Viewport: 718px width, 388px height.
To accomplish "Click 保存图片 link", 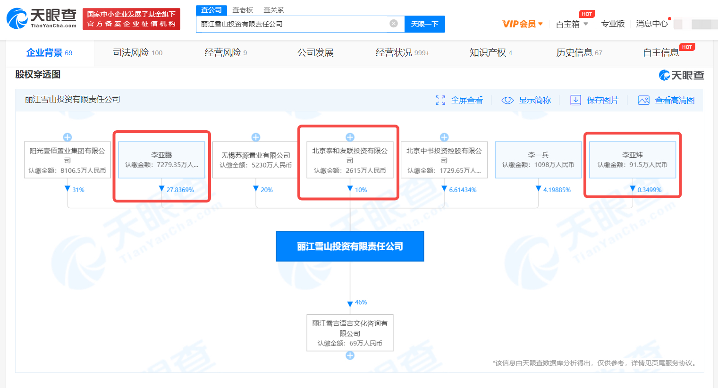I will pyautogui.click(x=603, y=100).
